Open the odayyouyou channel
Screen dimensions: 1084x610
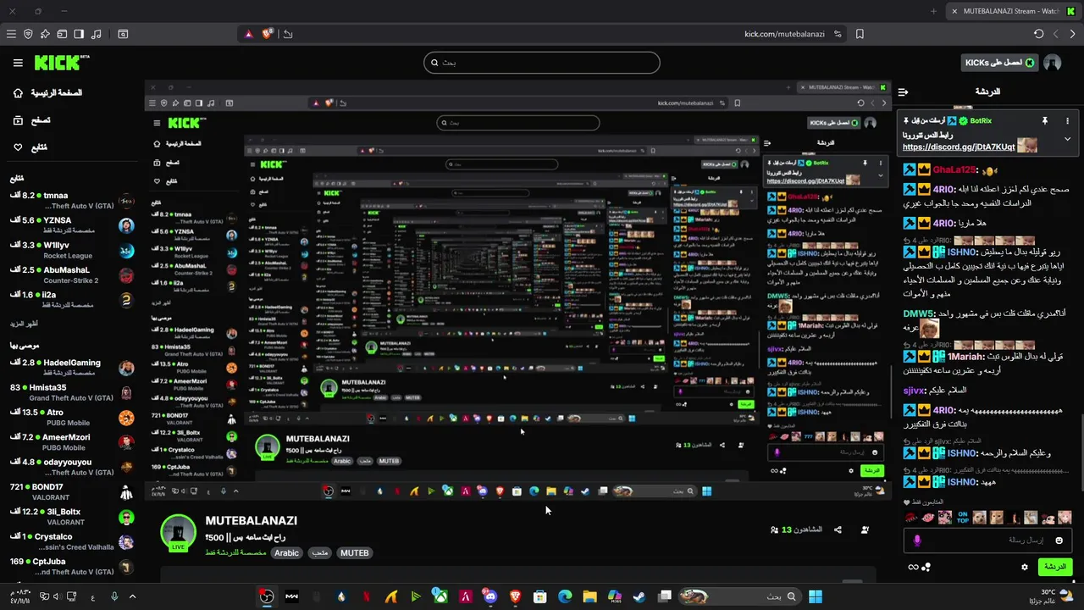click(x=72, y=467)
